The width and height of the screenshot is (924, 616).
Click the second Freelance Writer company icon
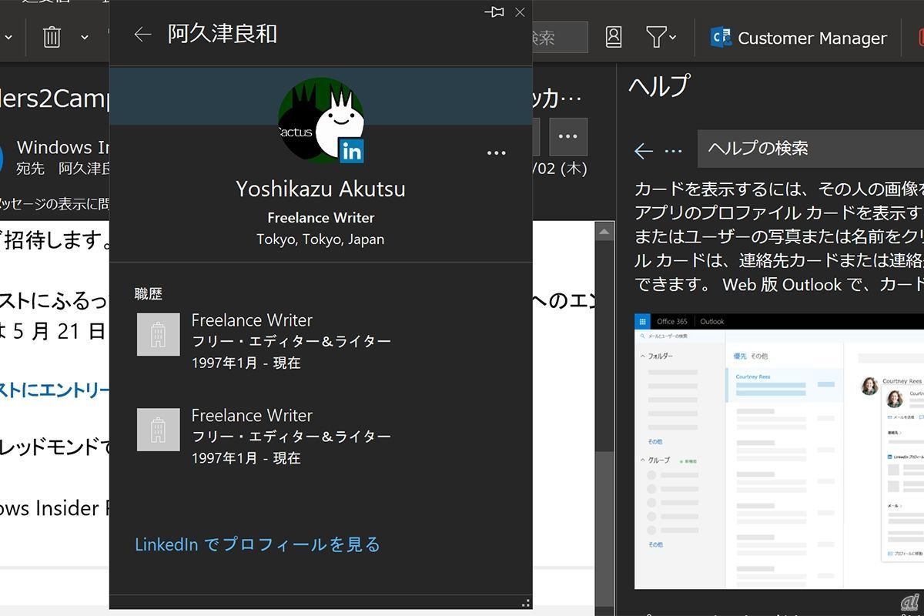click(x=159, y=430)
